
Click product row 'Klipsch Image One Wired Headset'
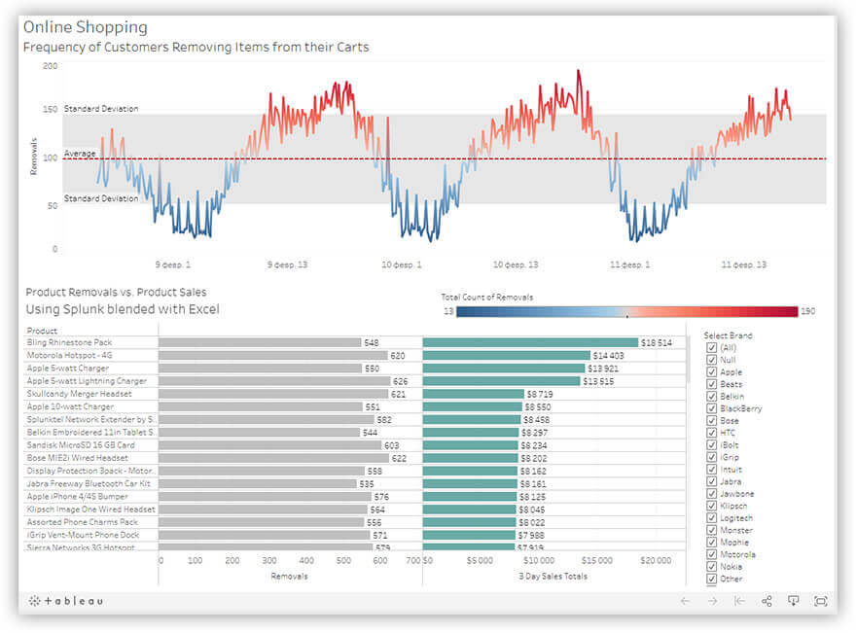(90, 510)
